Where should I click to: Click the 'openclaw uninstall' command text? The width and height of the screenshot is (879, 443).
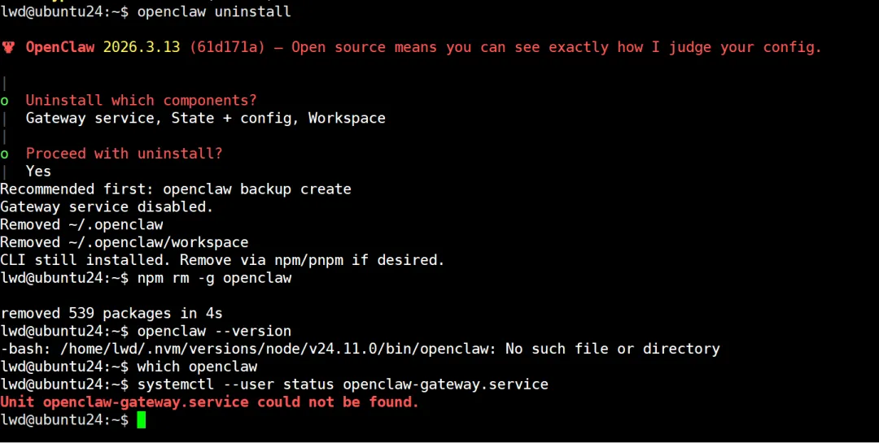point(214,11)
